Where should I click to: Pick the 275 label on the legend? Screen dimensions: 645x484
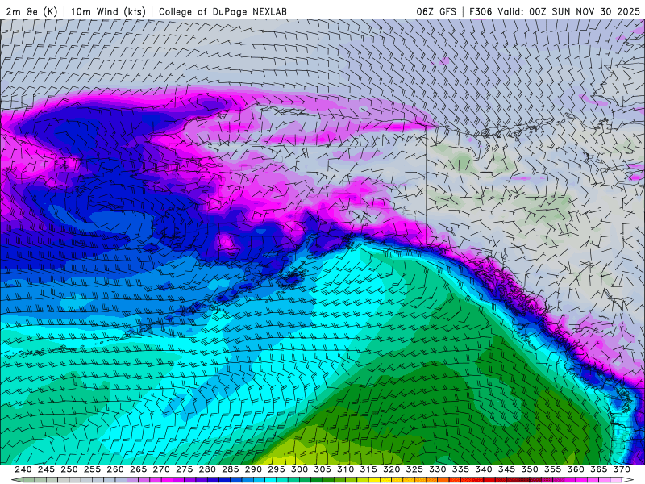(185, 469)
